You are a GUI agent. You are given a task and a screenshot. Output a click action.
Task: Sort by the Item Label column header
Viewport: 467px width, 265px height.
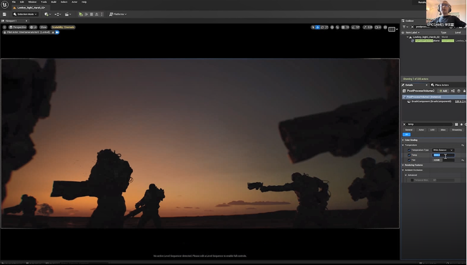413,33
